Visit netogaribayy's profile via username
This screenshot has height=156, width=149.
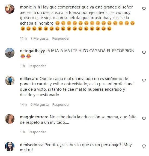(32, 51)
